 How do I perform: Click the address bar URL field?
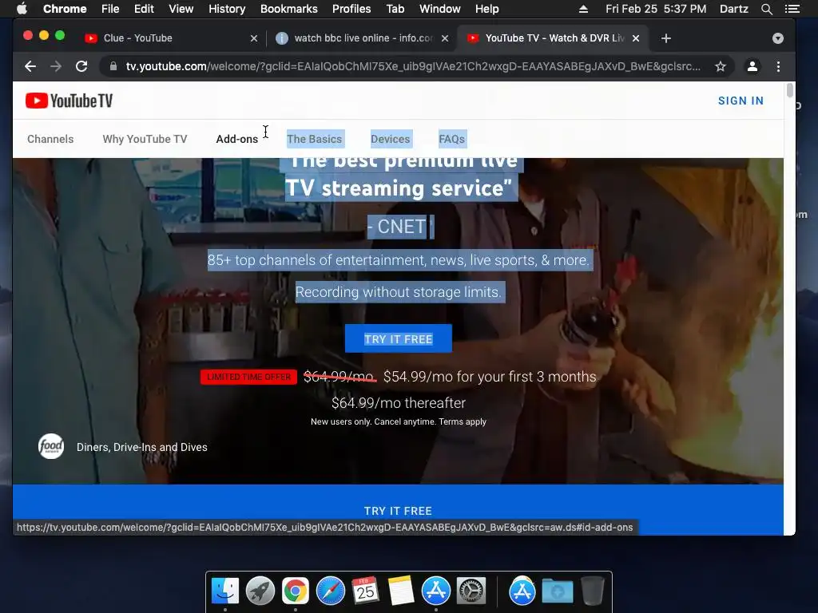click(412, 66)
